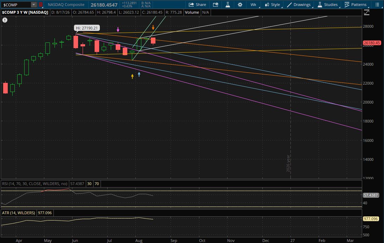Open the Wk timeframe dropdown

tap(254, 5)
